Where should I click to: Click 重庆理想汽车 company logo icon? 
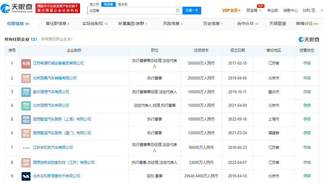26,92
